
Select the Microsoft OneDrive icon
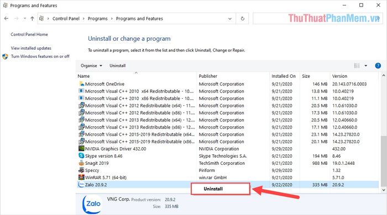point(81,84)
